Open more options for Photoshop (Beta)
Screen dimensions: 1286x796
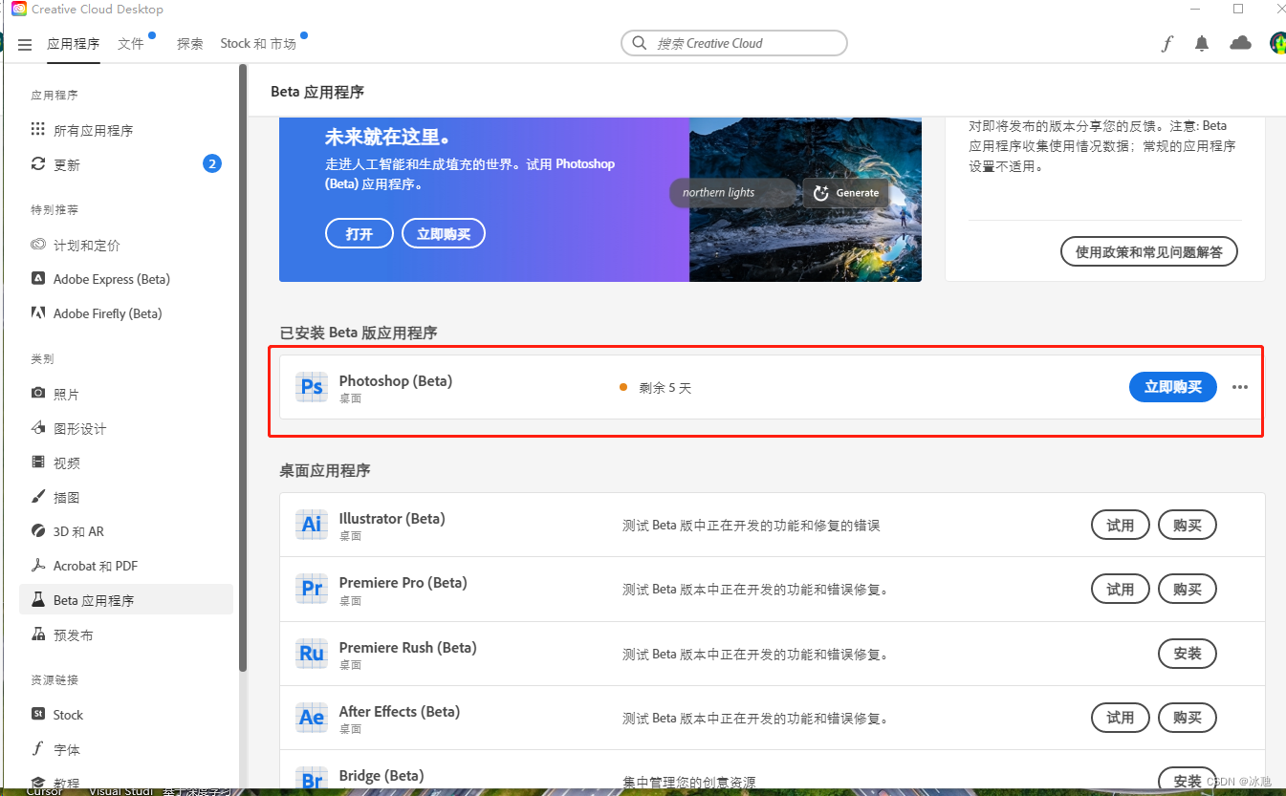[1240, 387]
